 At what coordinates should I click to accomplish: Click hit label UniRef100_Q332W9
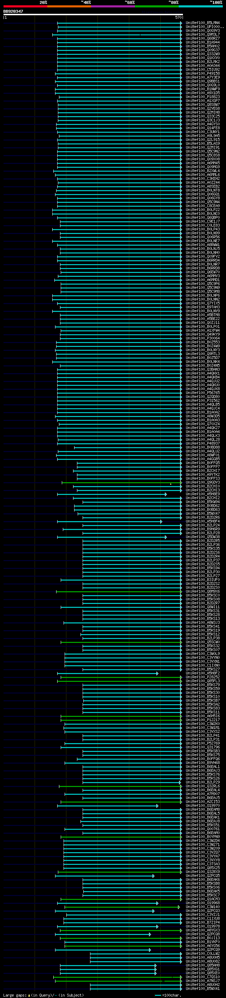coord(202,54)
